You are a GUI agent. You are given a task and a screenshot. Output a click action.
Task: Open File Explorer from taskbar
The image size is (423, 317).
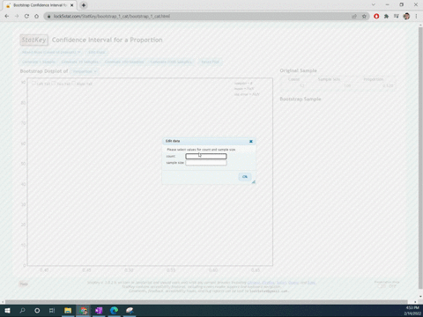click(68, 311)
